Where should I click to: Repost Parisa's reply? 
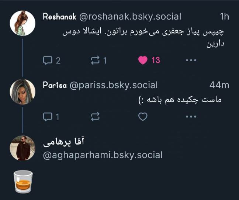pos(95,117)
